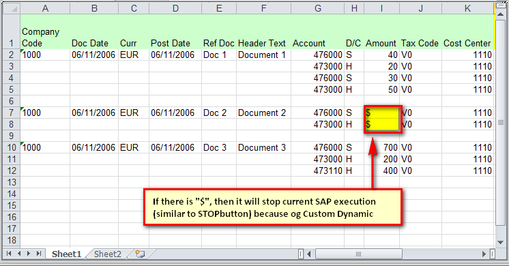Go to previous sheet navigation arrow
The height and width of the screenshot is (266, 509).
[19, 254]
